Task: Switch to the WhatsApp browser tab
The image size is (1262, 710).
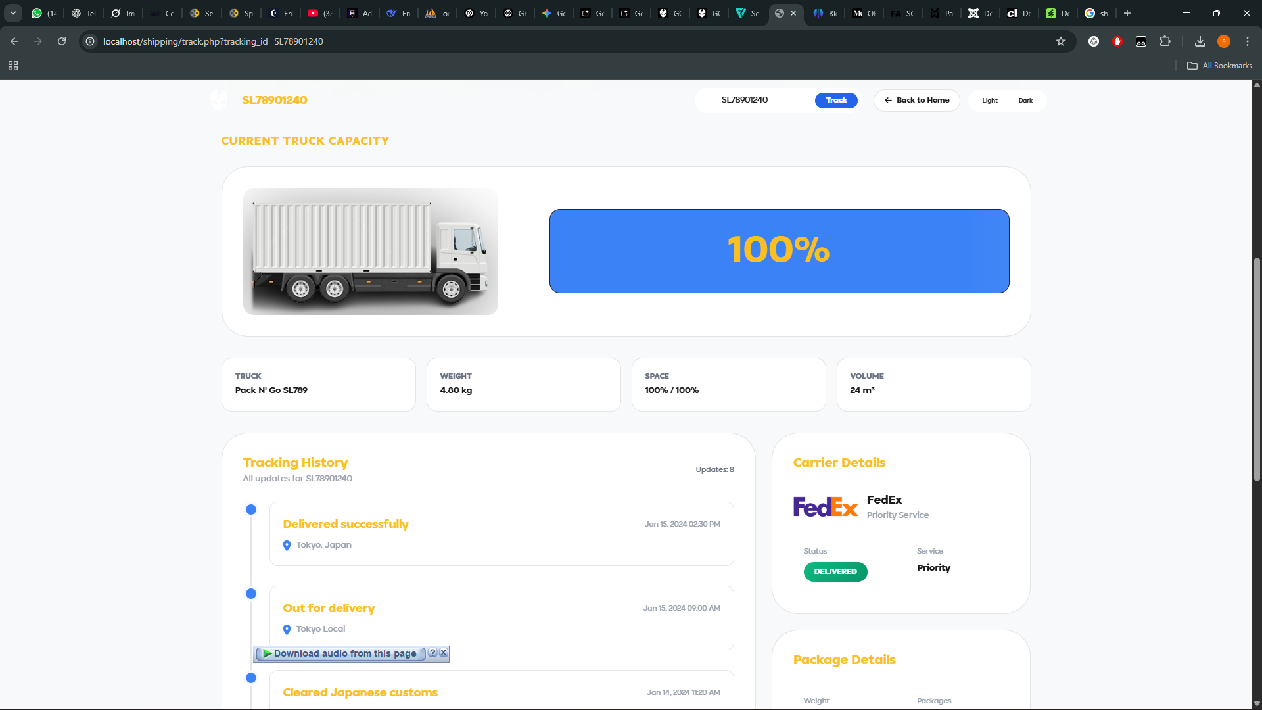Action: click(x=43, y=13)
